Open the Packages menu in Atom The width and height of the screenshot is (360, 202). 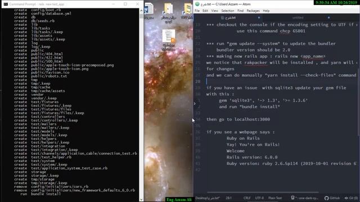click(253, 11)
